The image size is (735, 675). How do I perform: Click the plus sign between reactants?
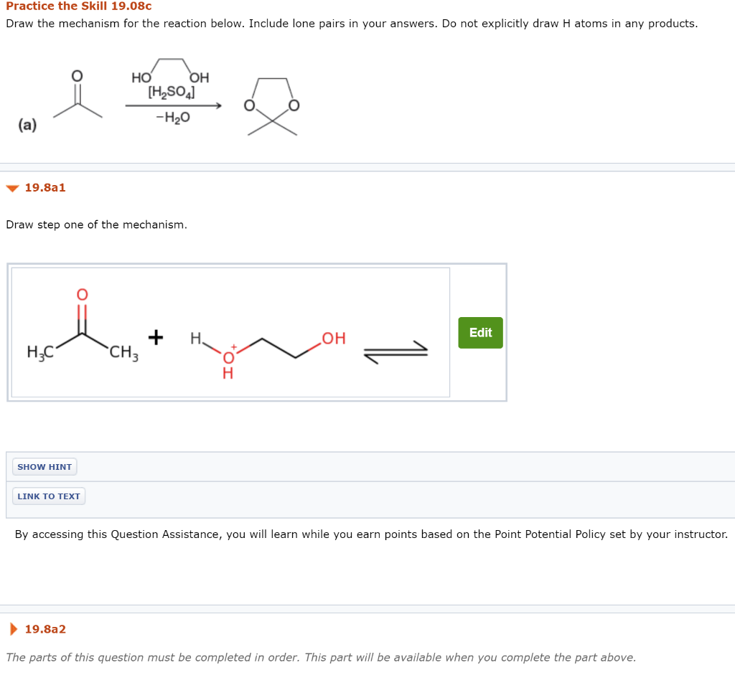pos(156,336)
